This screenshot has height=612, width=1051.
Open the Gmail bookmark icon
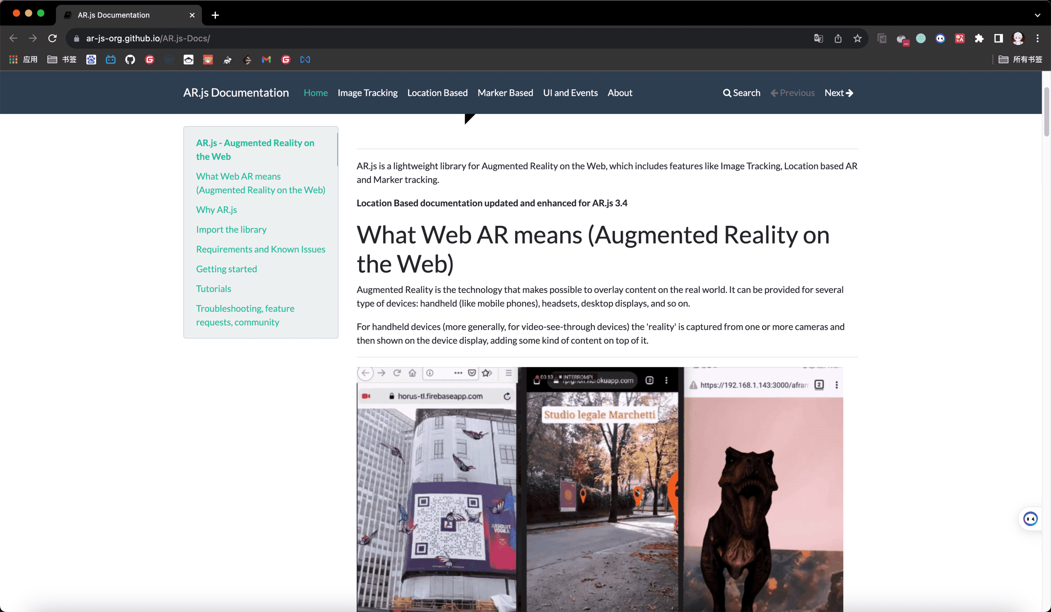pyautogui.click(x=266, y=59)
